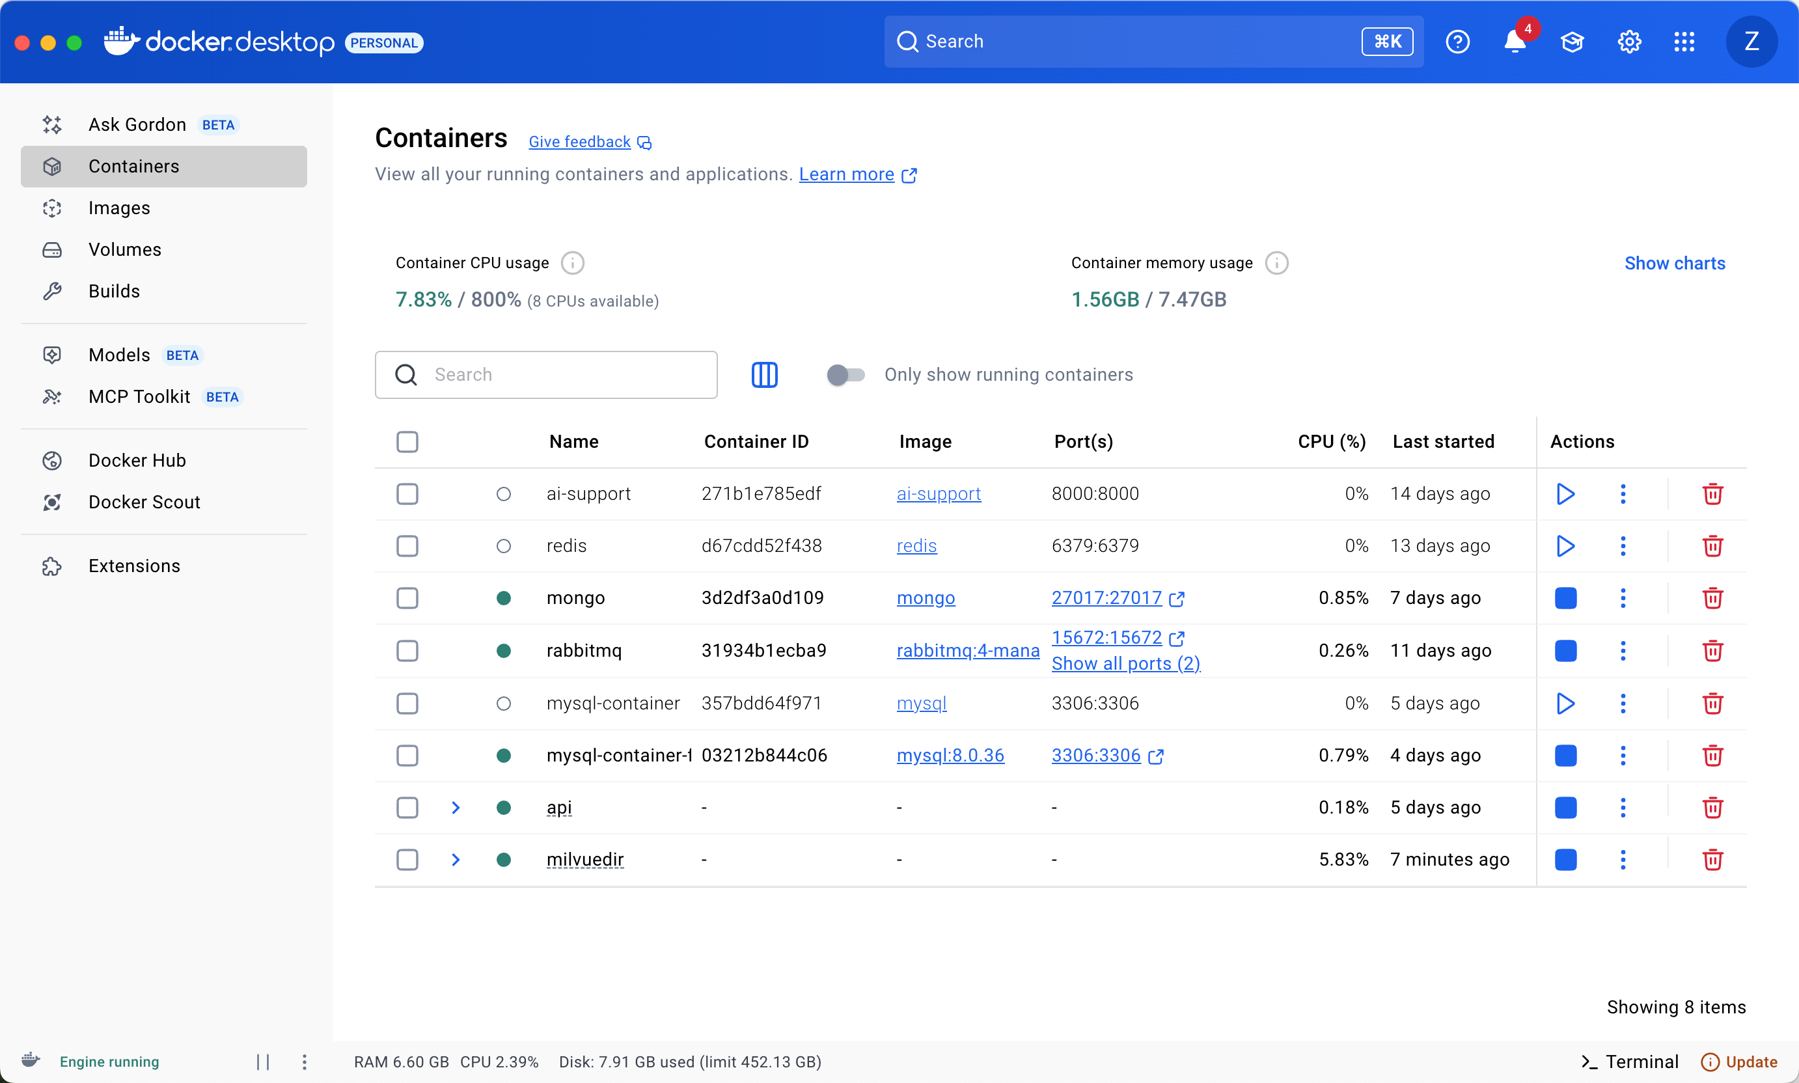Toggle Only show running containers switch

[x=845, y=375]
